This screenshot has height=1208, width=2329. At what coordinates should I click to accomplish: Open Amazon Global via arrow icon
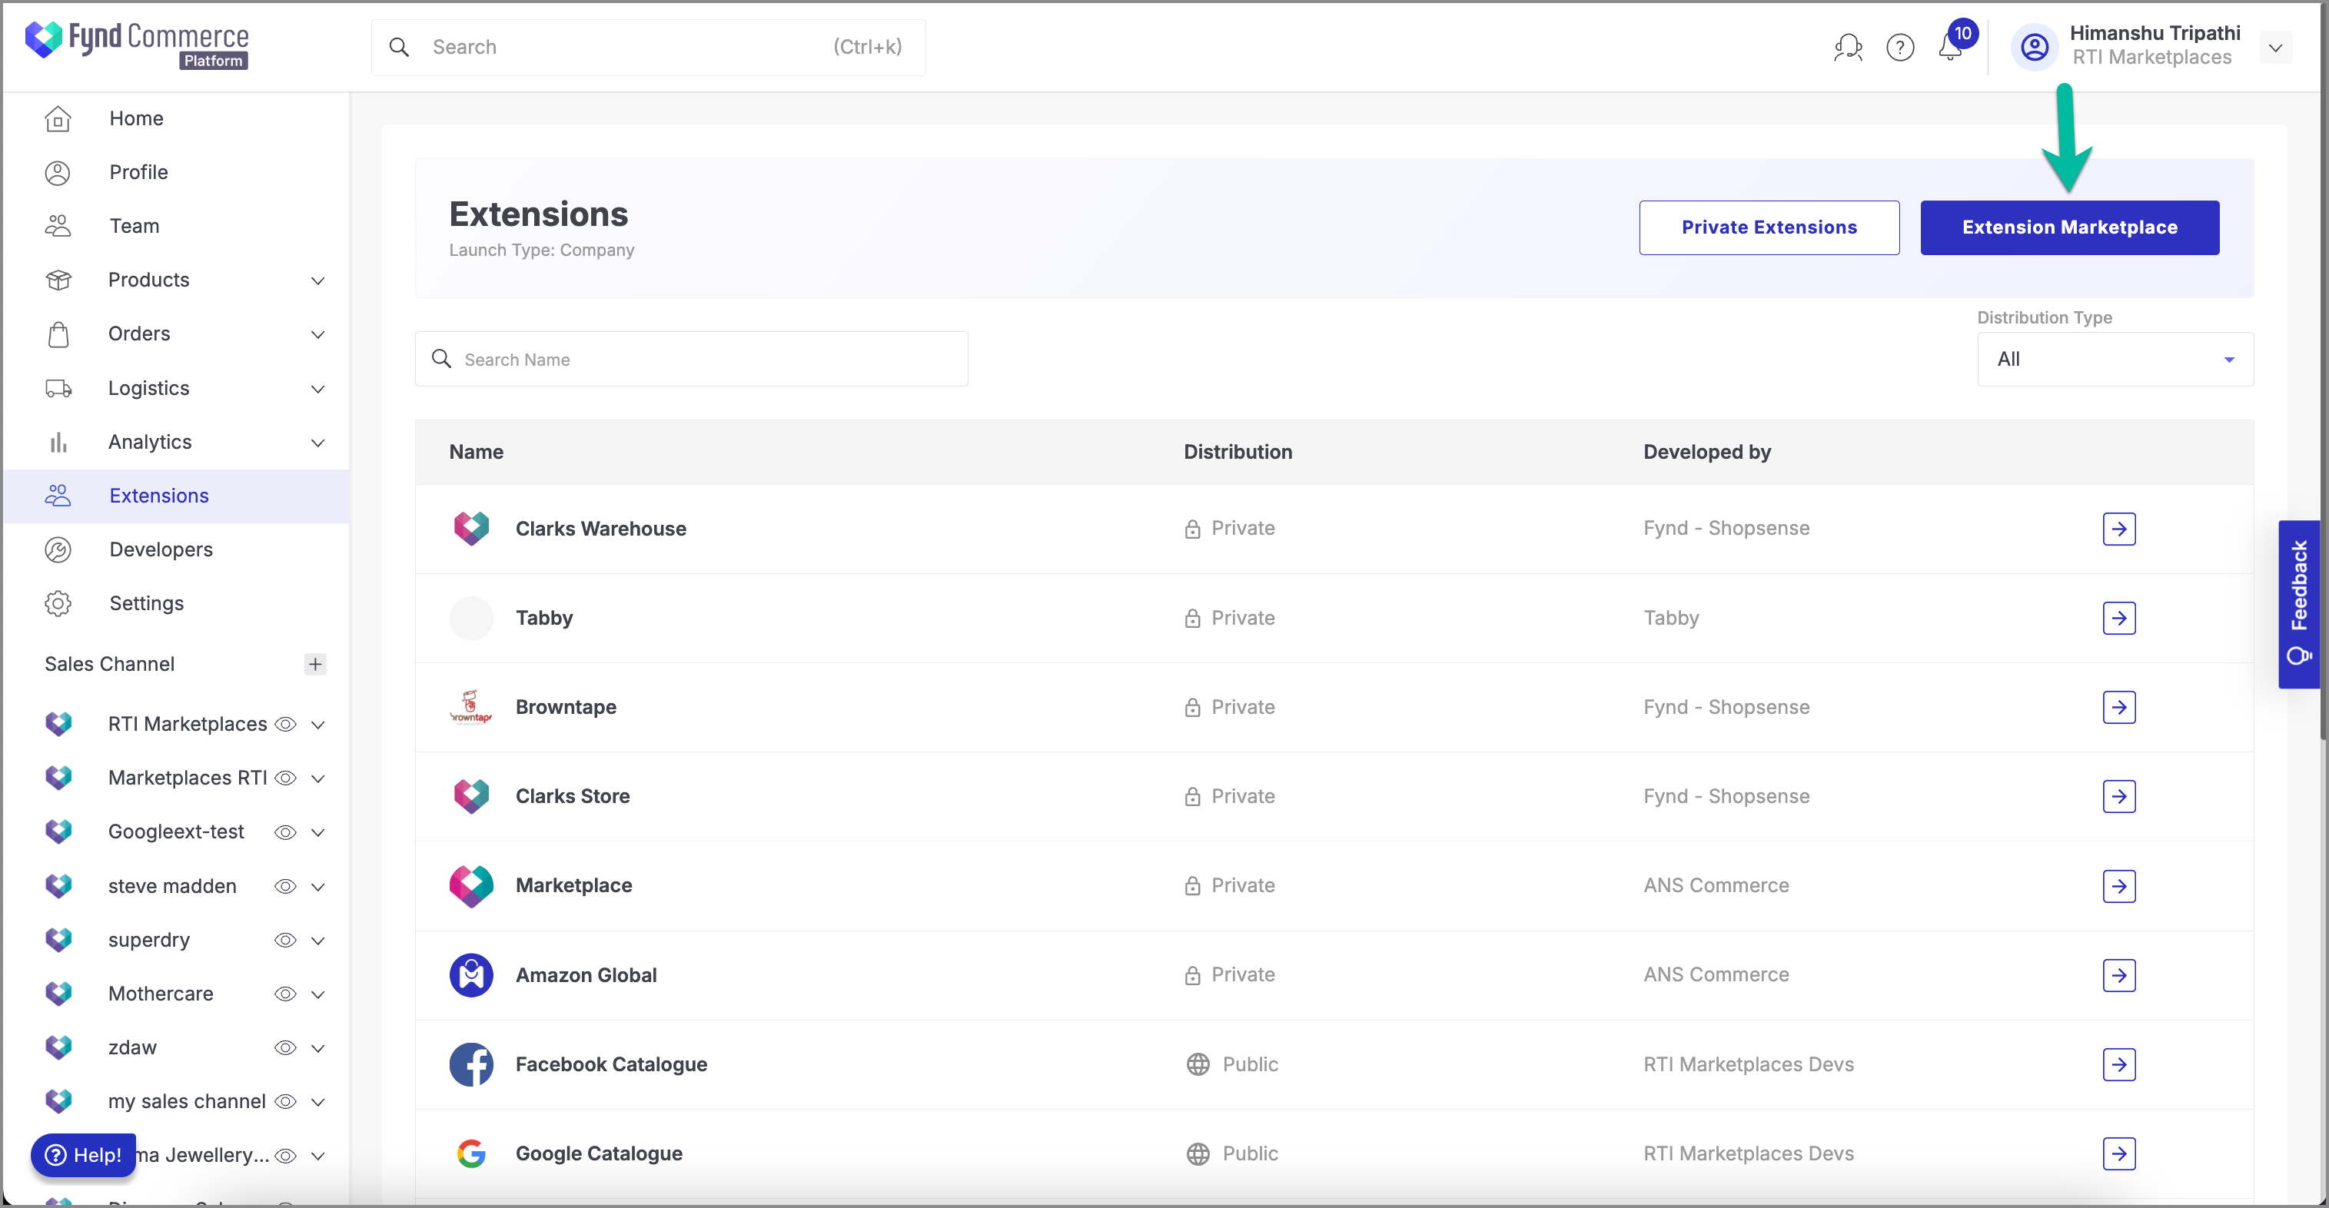click(x=2118, y=976)
